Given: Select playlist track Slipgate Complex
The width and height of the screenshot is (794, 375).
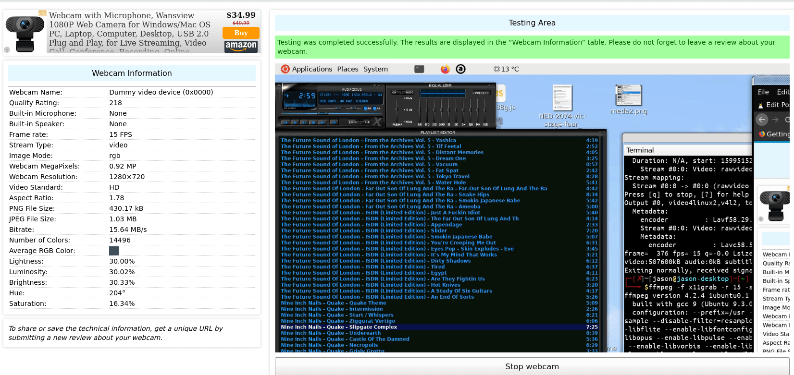Looking at the screenshot, I should tap(439, 327).
